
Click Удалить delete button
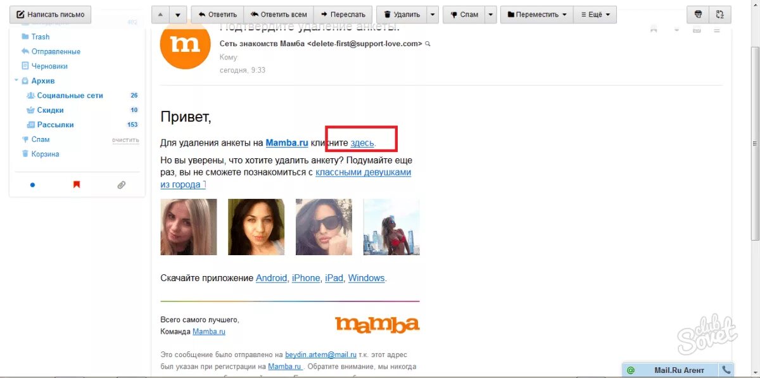(x=402, y=14)
